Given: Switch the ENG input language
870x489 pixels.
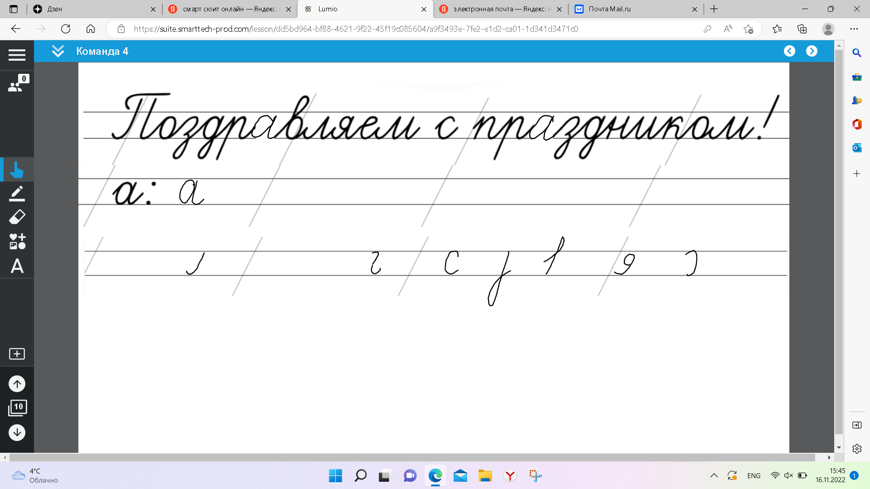Looking at the screenshot, I should (x=754, y=475).
